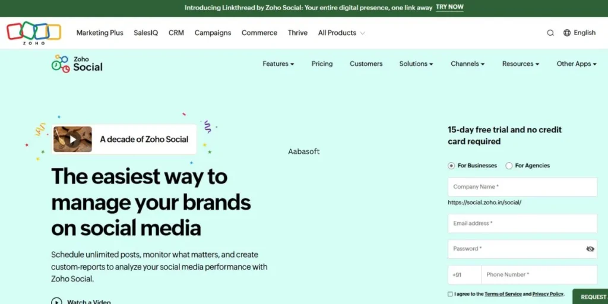Click the Zoho Social logo
The width and height of the screenshot is (608, 304).
77,64
